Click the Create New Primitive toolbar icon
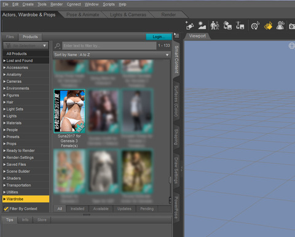This screenshot has height=237, width=295. click(190, 26)
